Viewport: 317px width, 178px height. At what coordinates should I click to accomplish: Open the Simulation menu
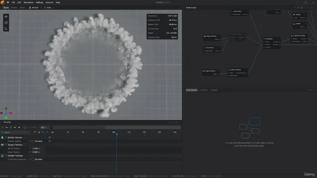pos(28,2)
